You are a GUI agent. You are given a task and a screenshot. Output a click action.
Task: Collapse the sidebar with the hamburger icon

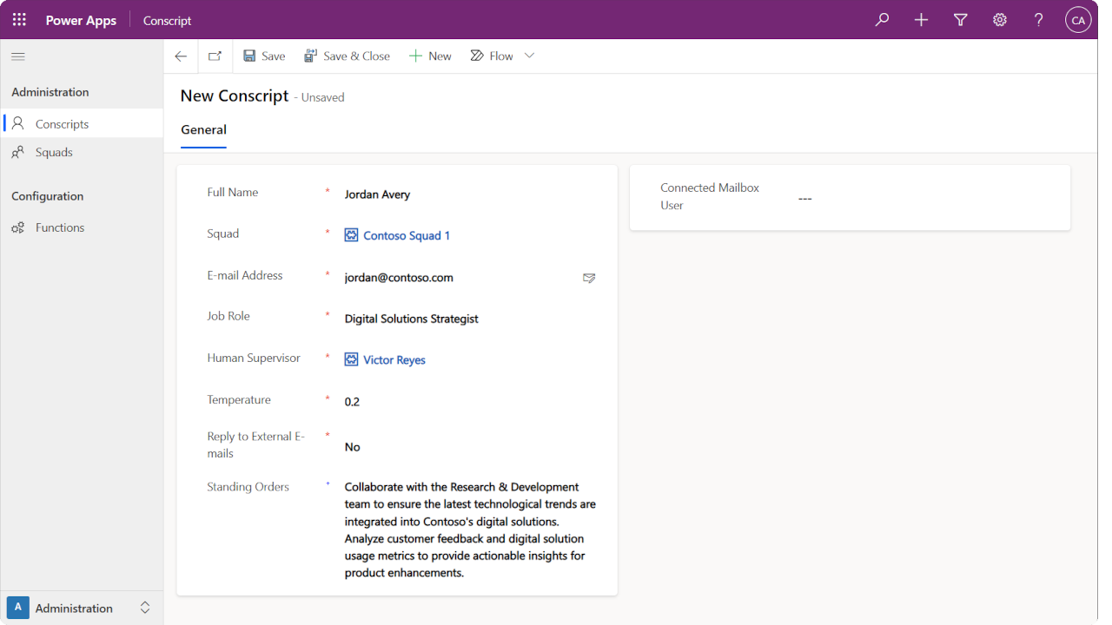click(18, 56)
